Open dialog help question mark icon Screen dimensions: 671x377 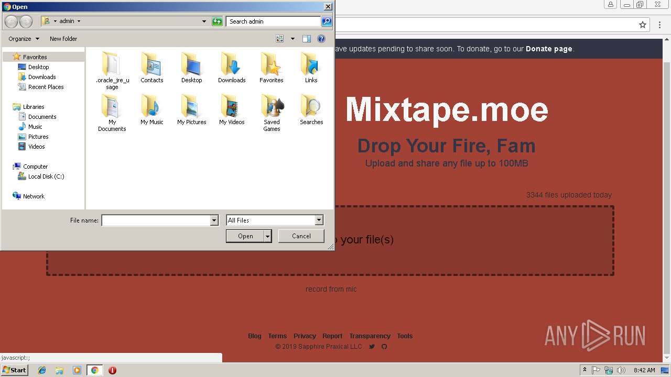[x=321, y=39]
